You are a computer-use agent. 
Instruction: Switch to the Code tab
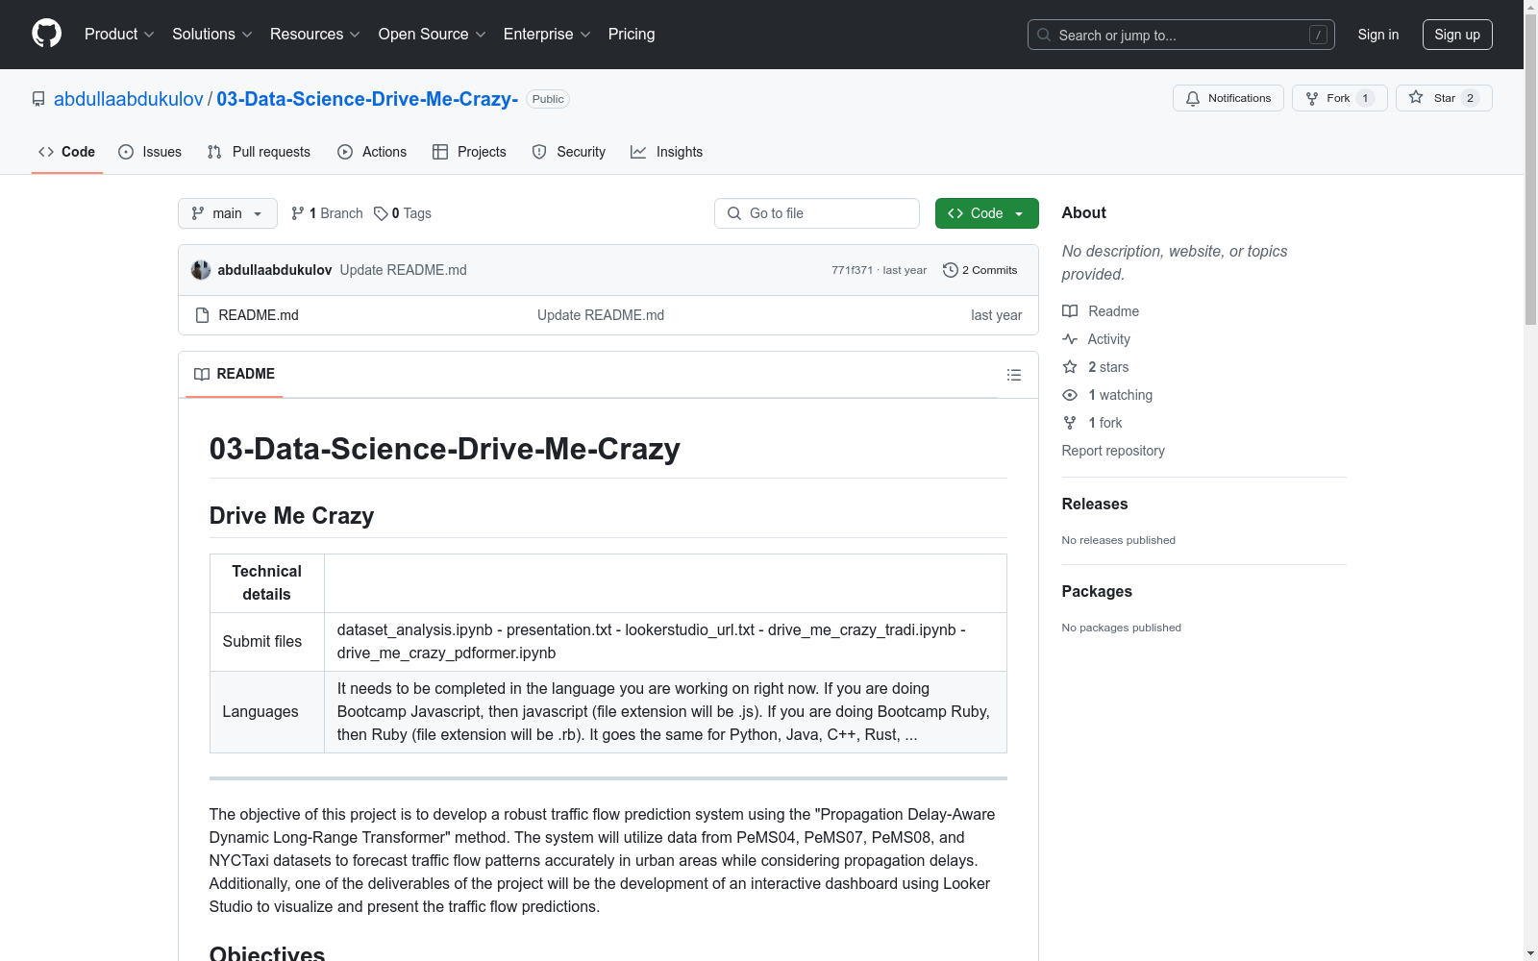[67, 152]
